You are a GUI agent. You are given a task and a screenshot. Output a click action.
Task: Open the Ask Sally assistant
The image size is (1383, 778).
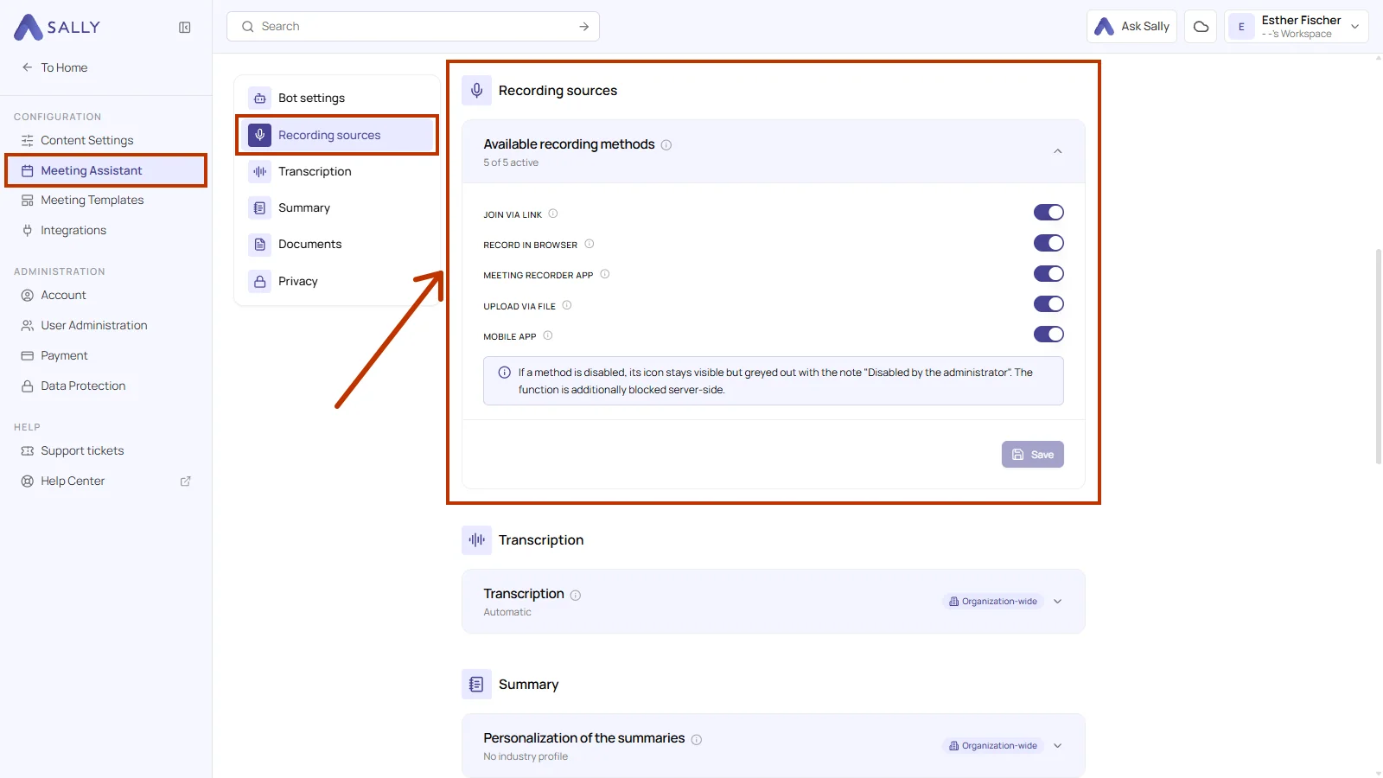[x=1131, y=27]
